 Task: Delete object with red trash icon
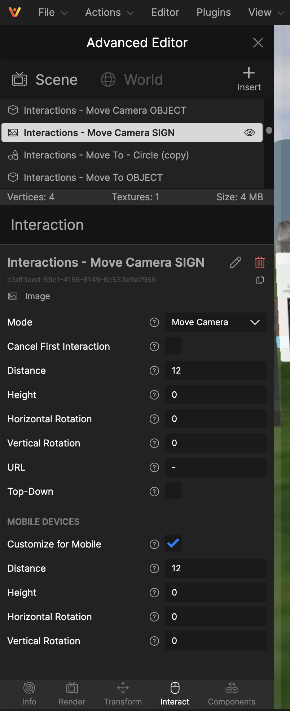click(260, 262)
